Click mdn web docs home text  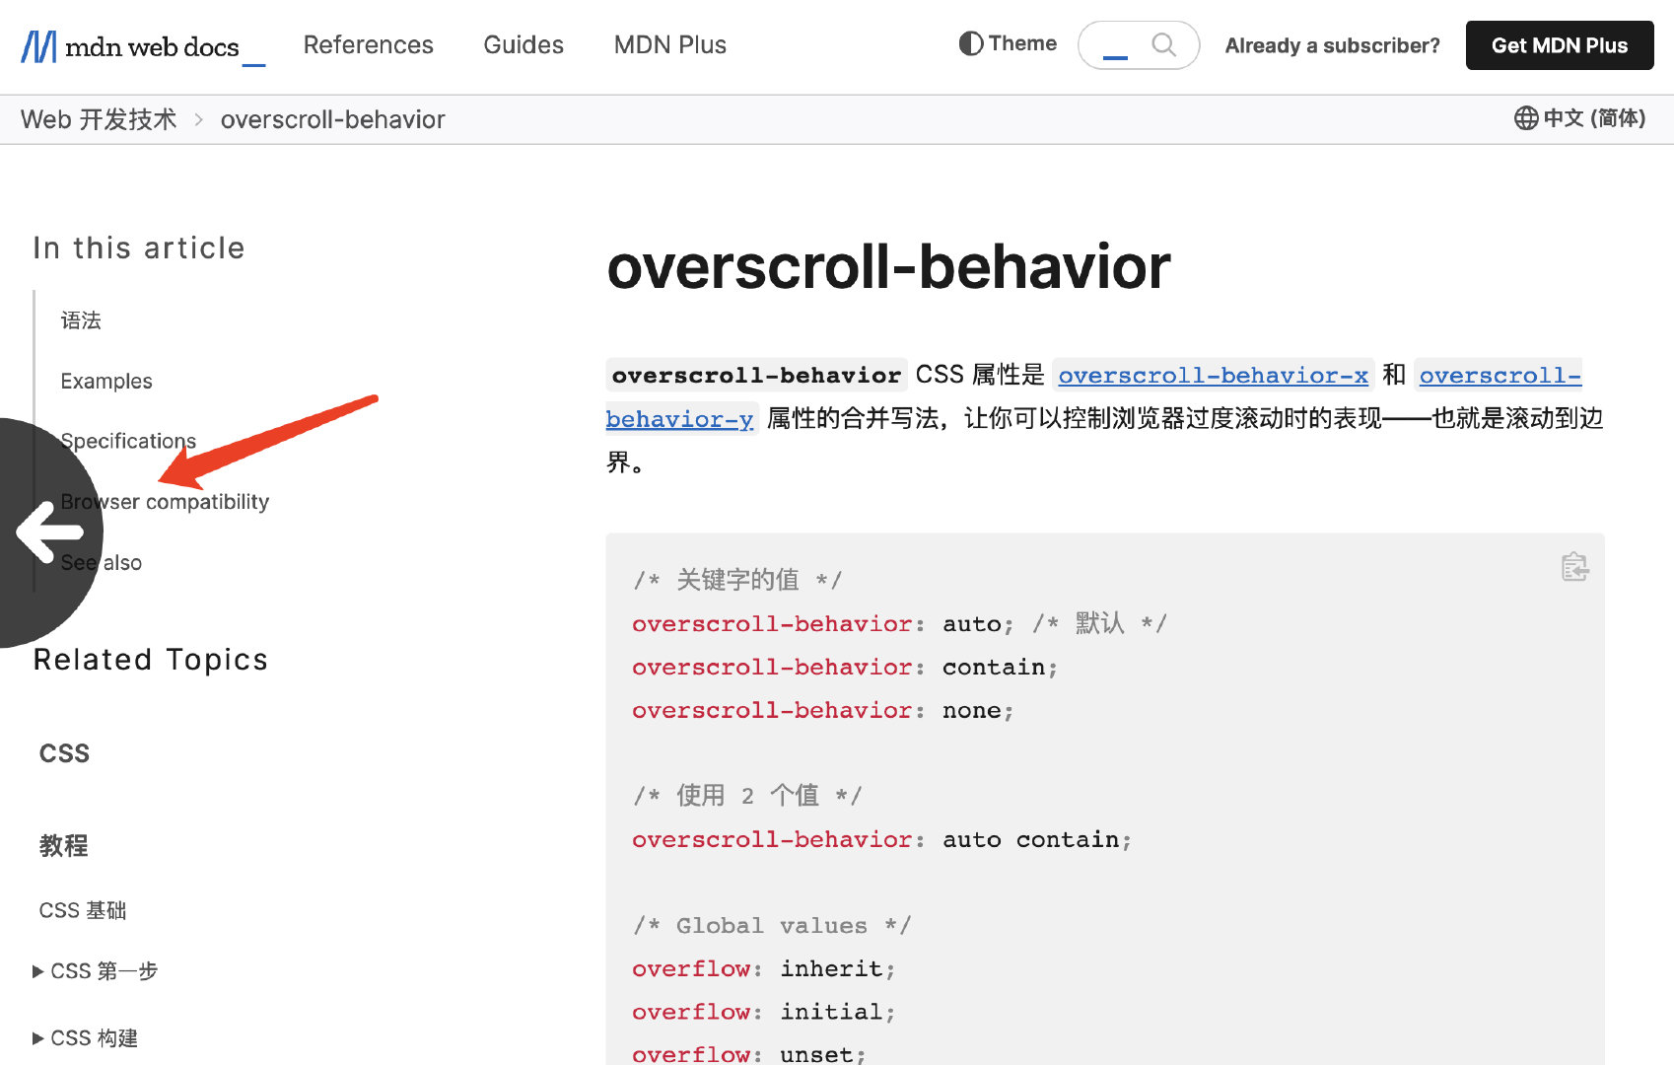point(152,47)
